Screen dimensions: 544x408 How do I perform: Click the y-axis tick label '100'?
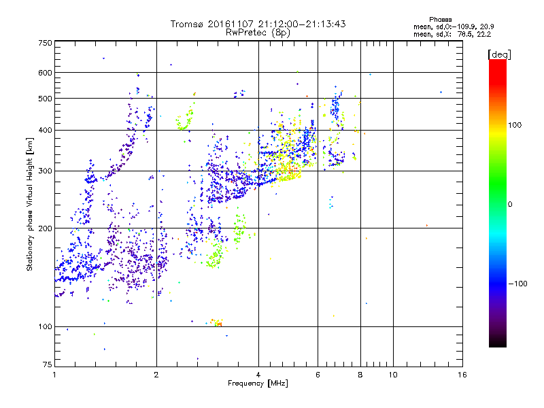(x=45, y=327)
